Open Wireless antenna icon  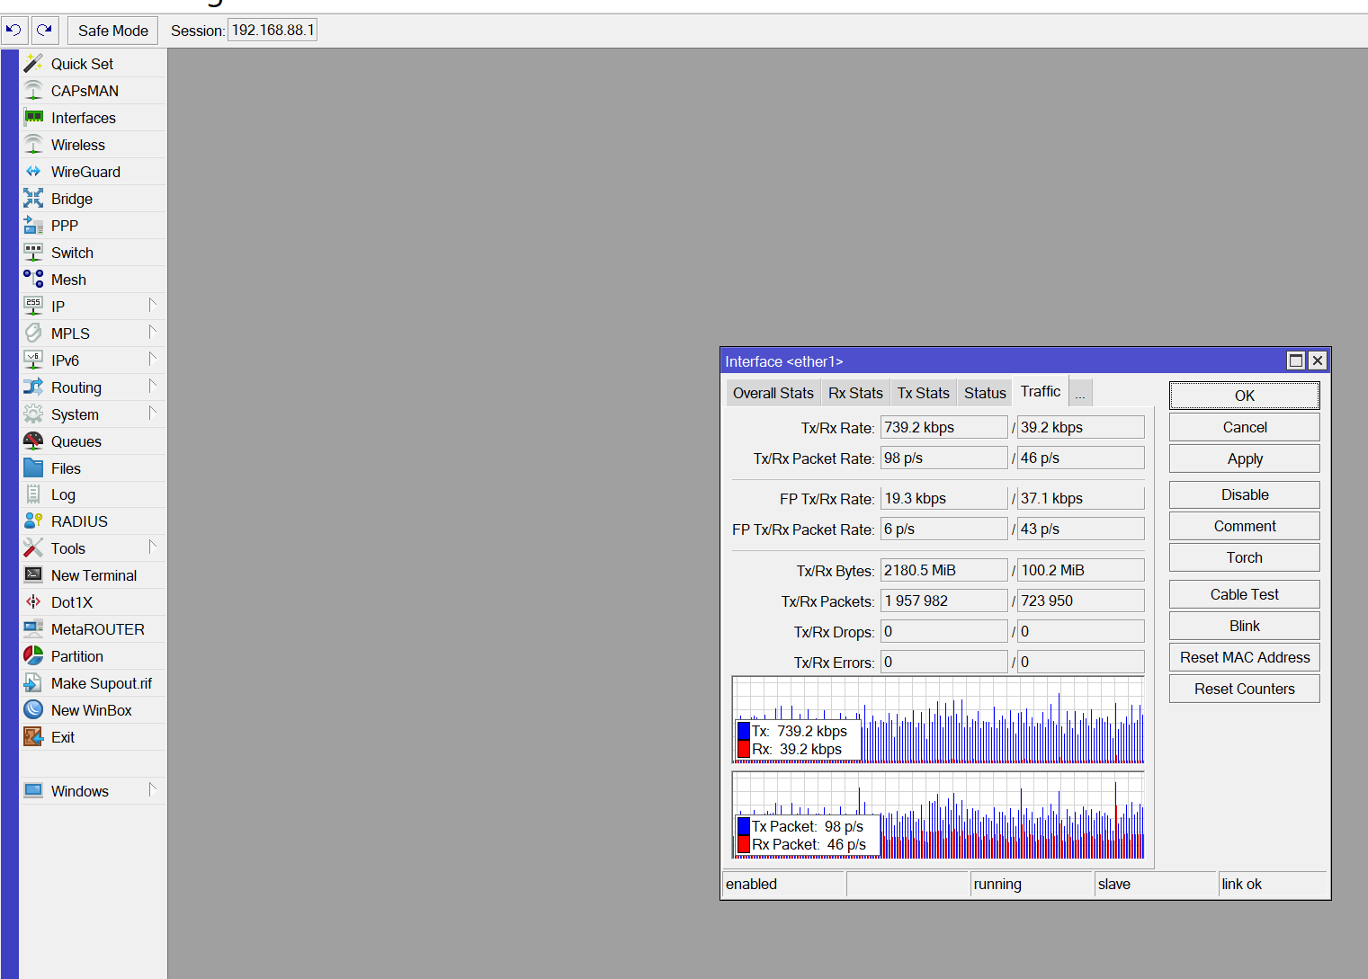[33, 145]
